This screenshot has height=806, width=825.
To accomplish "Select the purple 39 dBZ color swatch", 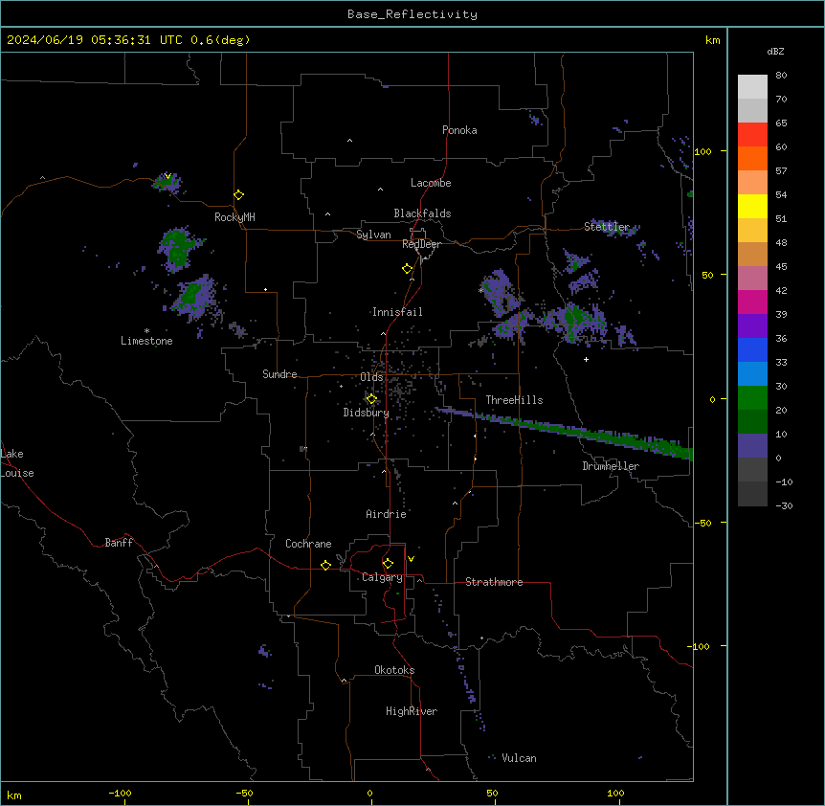I will pyautogui.click(x=752, y=326).
